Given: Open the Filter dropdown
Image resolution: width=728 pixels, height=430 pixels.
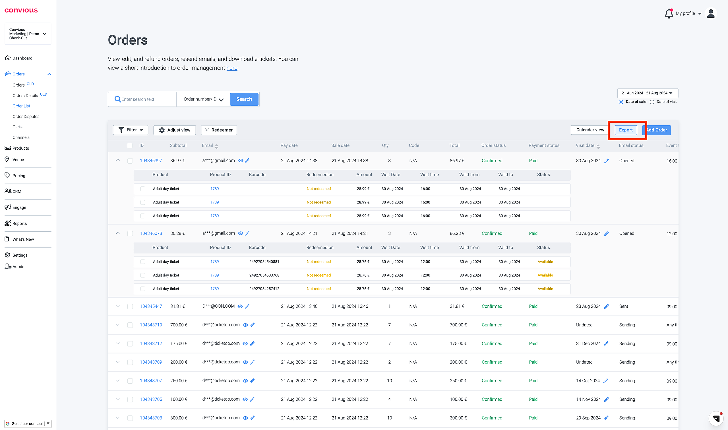Looking at the screenshot, I should pos(131,130).
